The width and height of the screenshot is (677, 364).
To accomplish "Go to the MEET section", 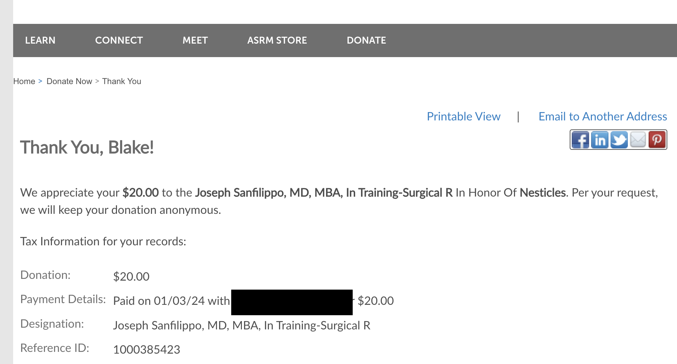I will (x=195, y=40).
